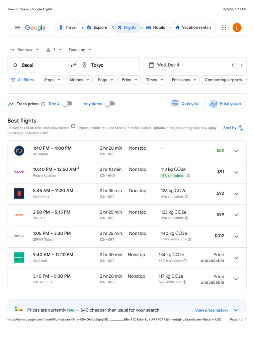Screen dimensions: 254x339
Task: Open the Bags filter dropdown
Action: [106, 80]
